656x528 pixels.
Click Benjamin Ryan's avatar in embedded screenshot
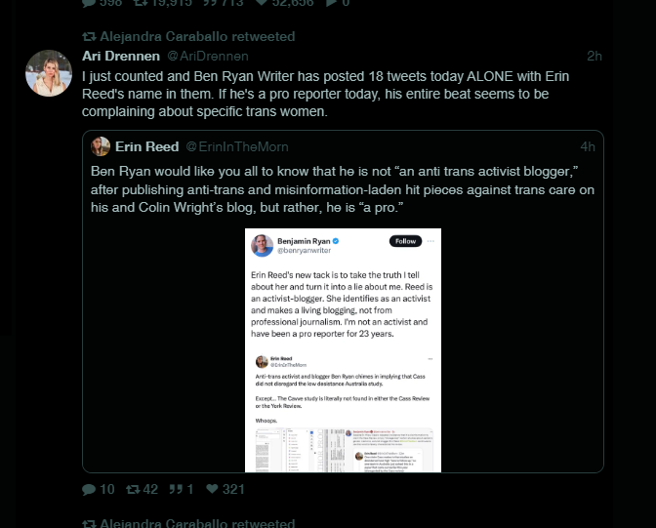262,245
